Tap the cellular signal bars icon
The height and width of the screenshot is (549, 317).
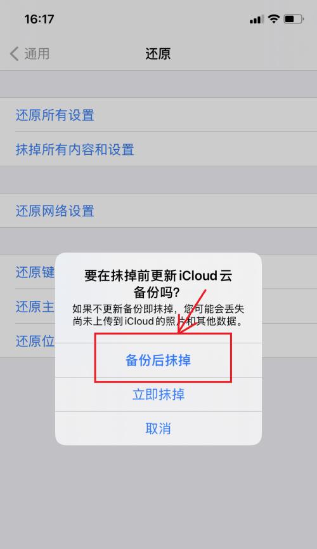pyautogui.click(x=257, y=19)
